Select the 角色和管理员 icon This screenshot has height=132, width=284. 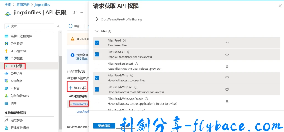[7, 96]
